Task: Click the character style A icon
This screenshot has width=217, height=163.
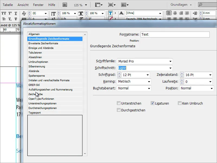Action: [121, 13]
